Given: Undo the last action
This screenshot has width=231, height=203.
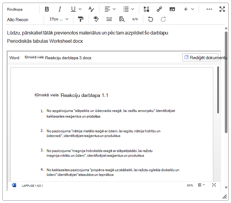Looking at the screenshot, I should pos(150,19).
